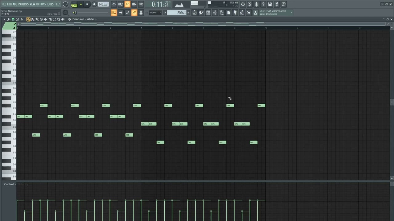
Task: Choose the Select tool in piano roll
Action: [x=54, y=19]
